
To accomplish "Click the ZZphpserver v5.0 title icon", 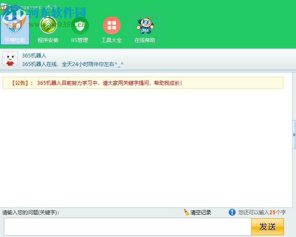I will coord(3,7).
